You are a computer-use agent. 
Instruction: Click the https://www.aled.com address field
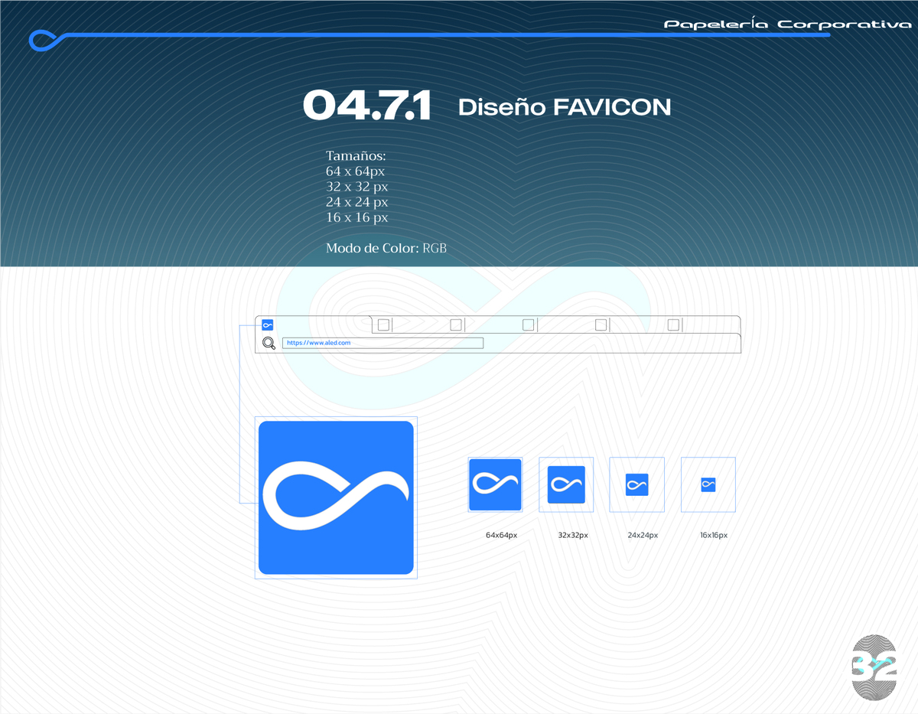(x=382, y=343)
